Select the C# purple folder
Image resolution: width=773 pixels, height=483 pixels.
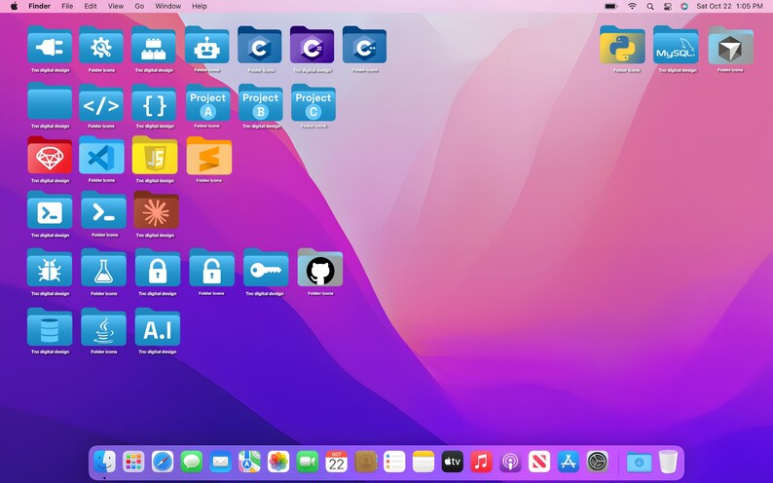(x=313, y=45)
